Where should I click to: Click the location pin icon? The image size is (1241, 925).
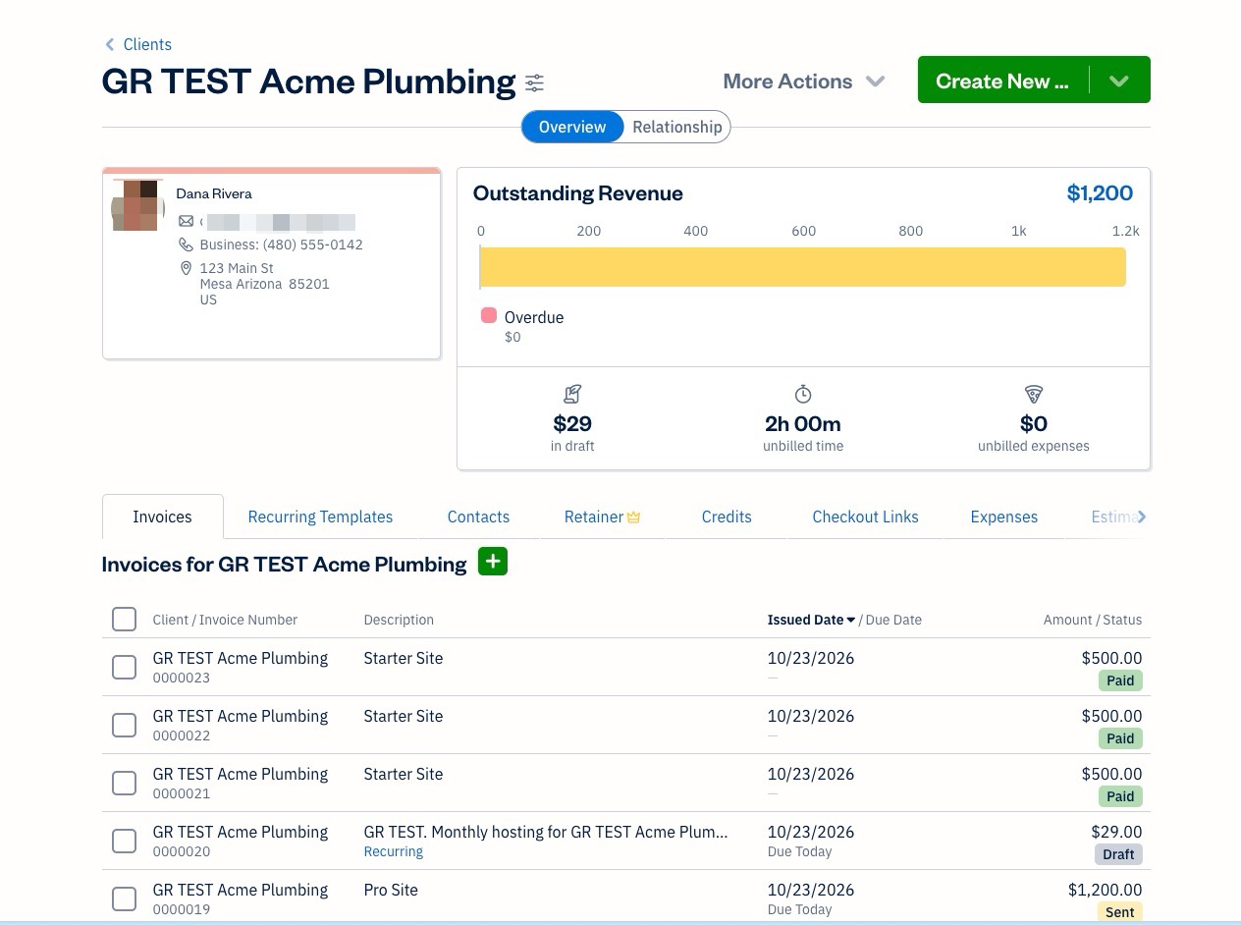point(186,268)
